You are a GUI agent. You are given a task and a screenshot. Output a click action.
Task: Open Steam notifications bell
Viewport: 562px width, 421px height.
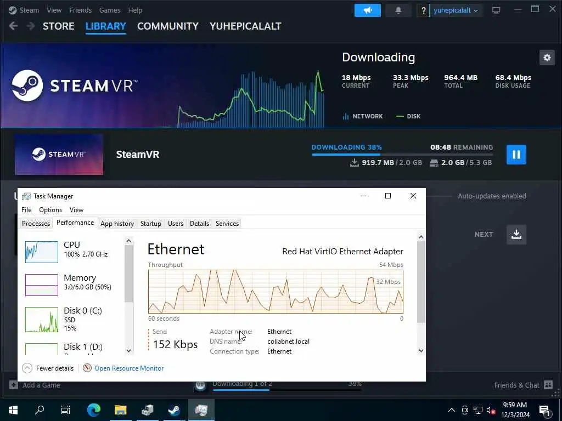click(398, 10)
